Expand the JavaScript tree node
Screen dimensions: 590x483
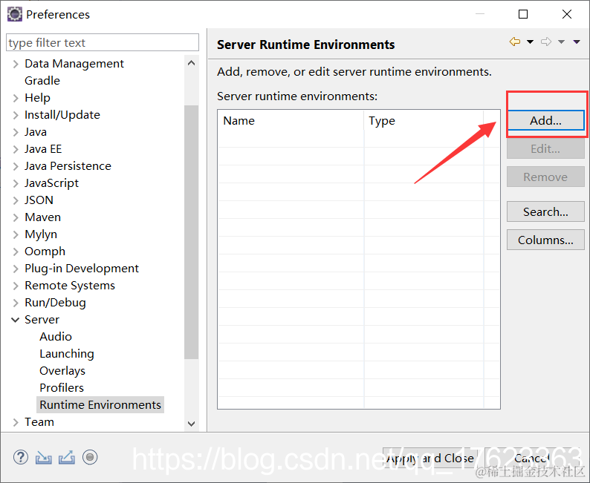(16, 183)
